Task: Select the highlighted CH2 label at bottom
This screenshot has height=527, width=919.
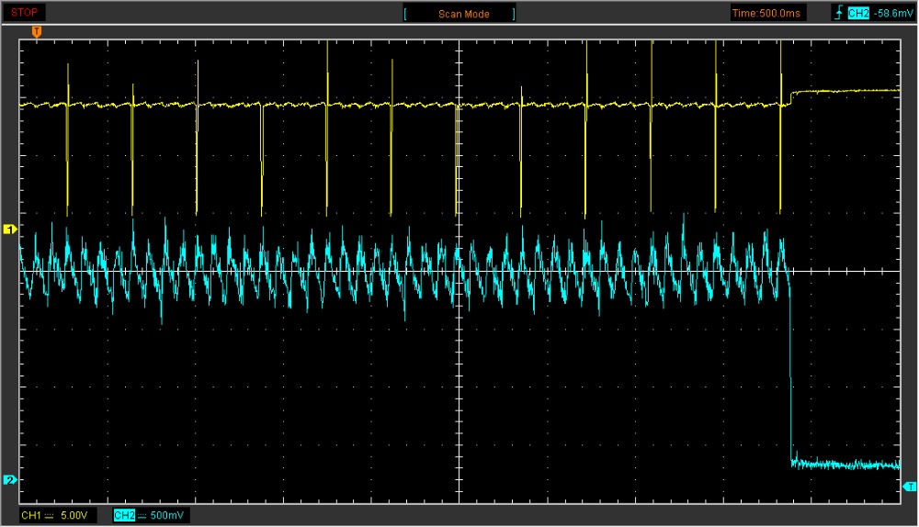Action: coord(123,516)
